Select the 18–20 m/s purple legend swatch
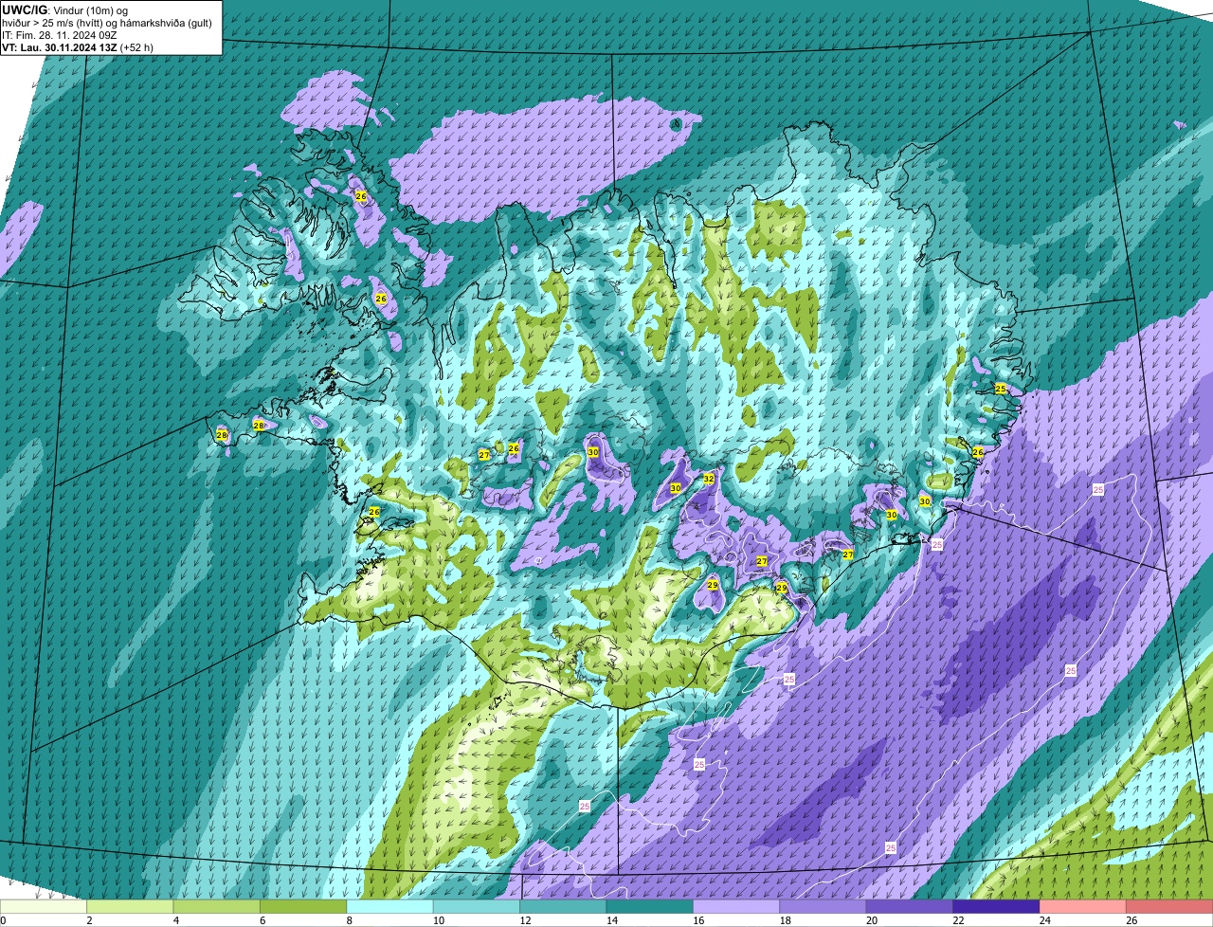 click(x=824, y=906)
